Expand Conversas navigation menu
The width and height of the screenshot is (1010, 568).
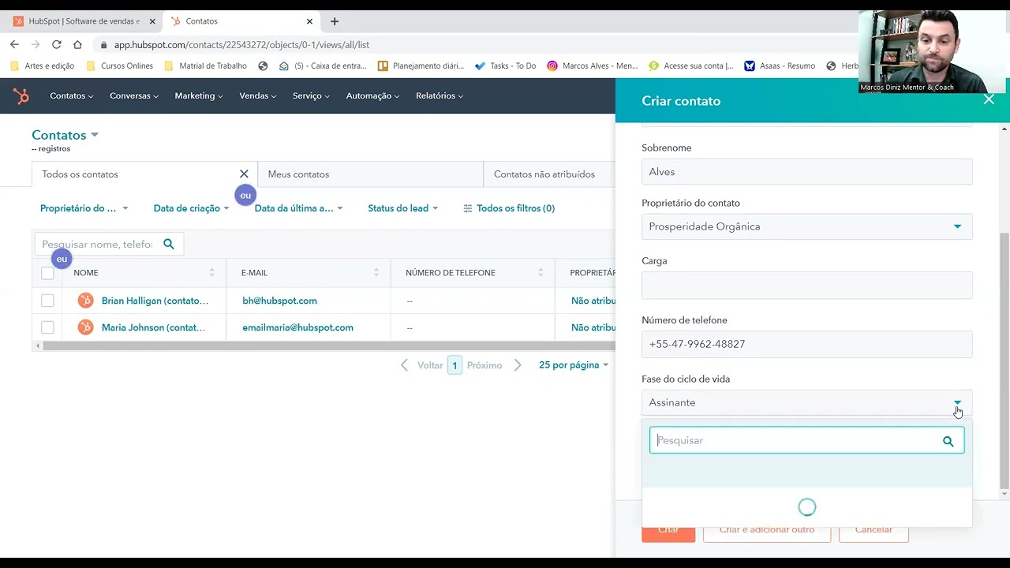coord(134,96)
